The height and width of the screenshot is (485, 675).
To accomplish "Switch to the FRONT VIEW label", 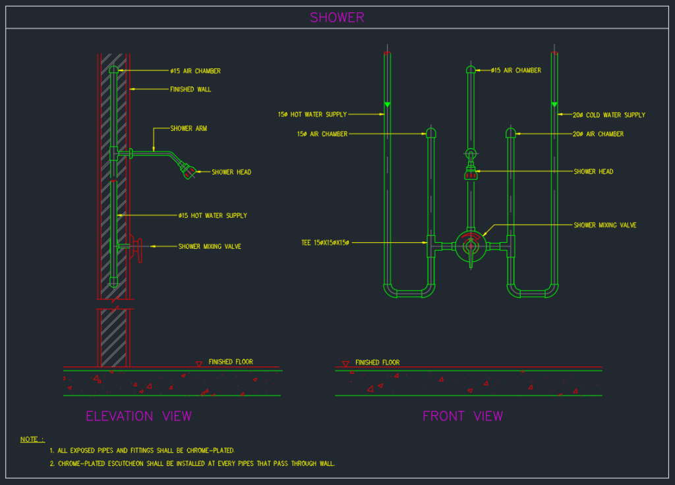I will tap(463, 416).
